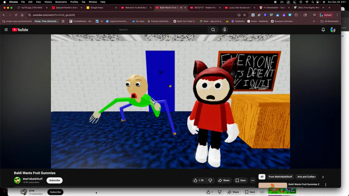Open the macOS Wi-Fi status icon

(x=307, y=2)
